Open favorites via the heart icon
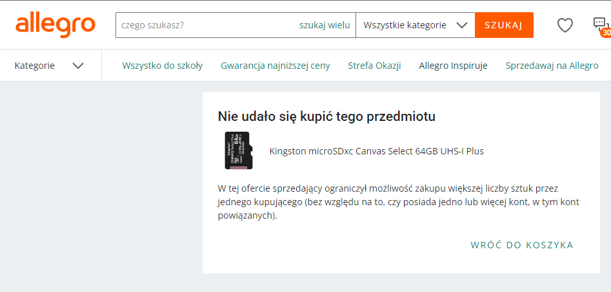The image size is (611, 292). tap(565, 25)
